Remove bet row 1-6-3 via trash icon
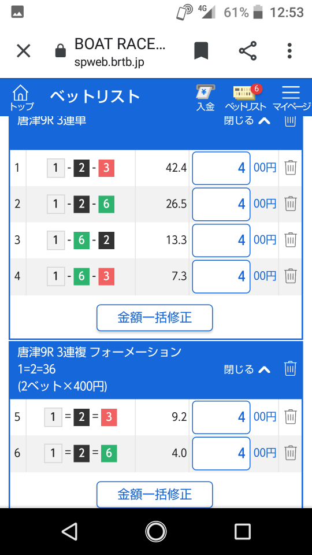Screen dimensions: 312x555 pyautogui.click(x=291, y=276)
